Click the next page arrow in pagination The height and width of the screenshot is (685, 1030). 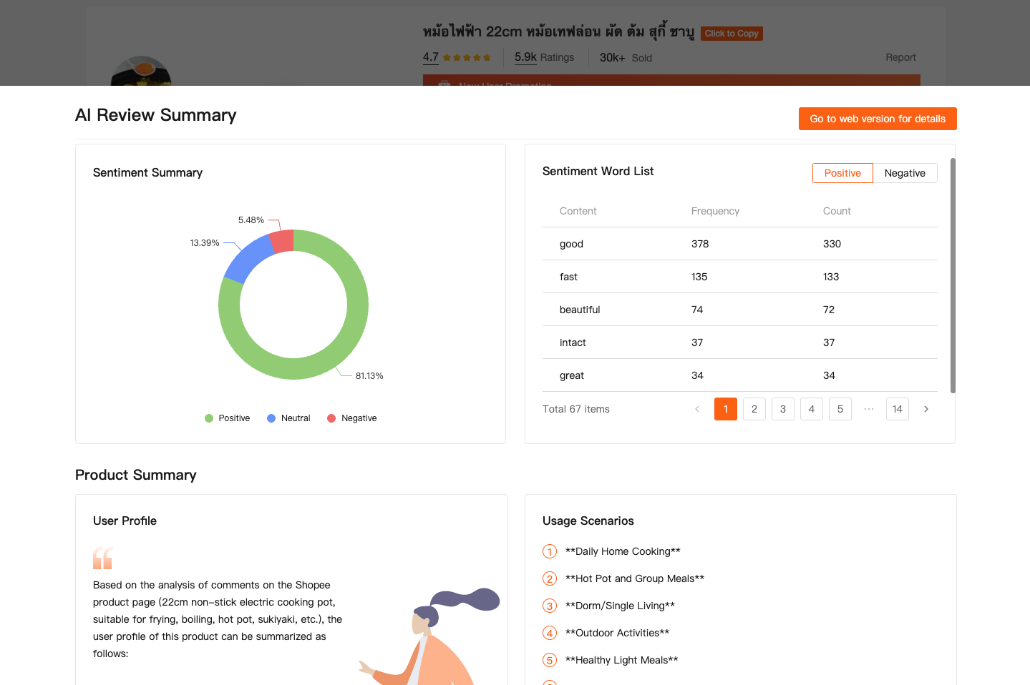925,409
